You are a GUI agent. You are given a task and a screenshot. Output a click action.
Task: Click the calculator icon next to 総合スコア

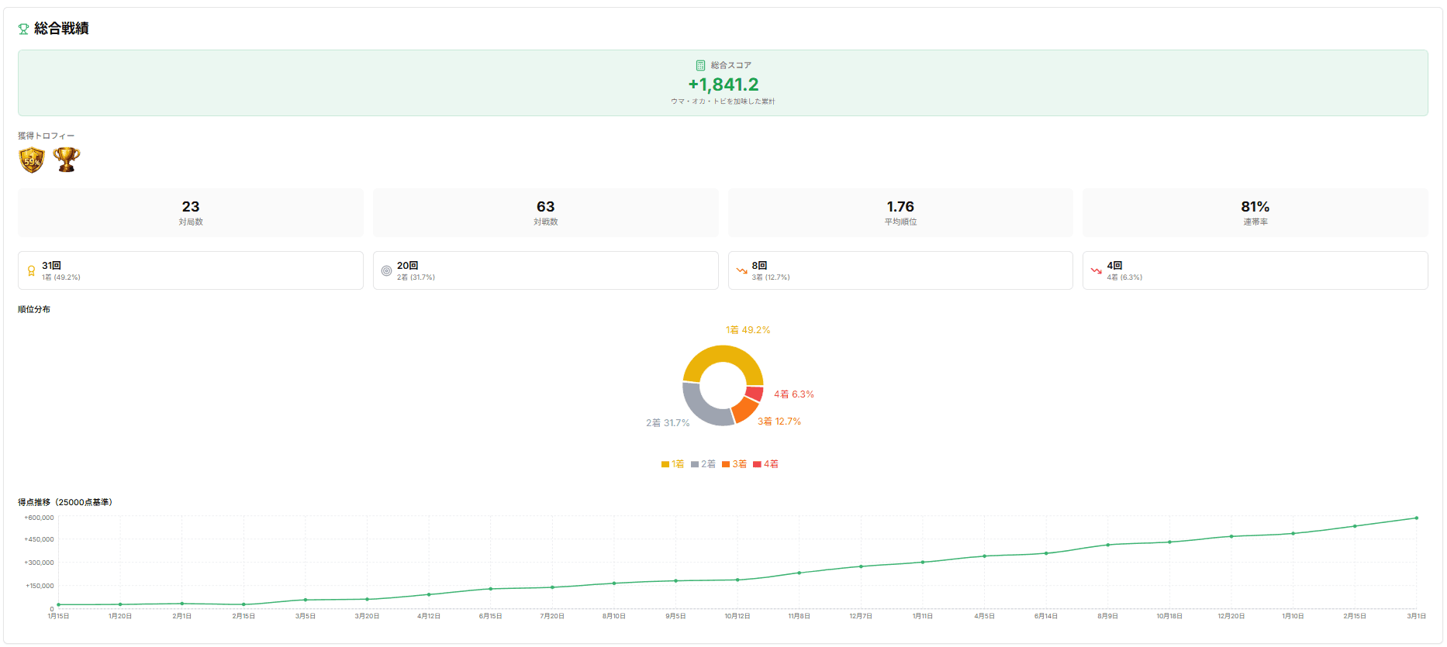(700, 66)
